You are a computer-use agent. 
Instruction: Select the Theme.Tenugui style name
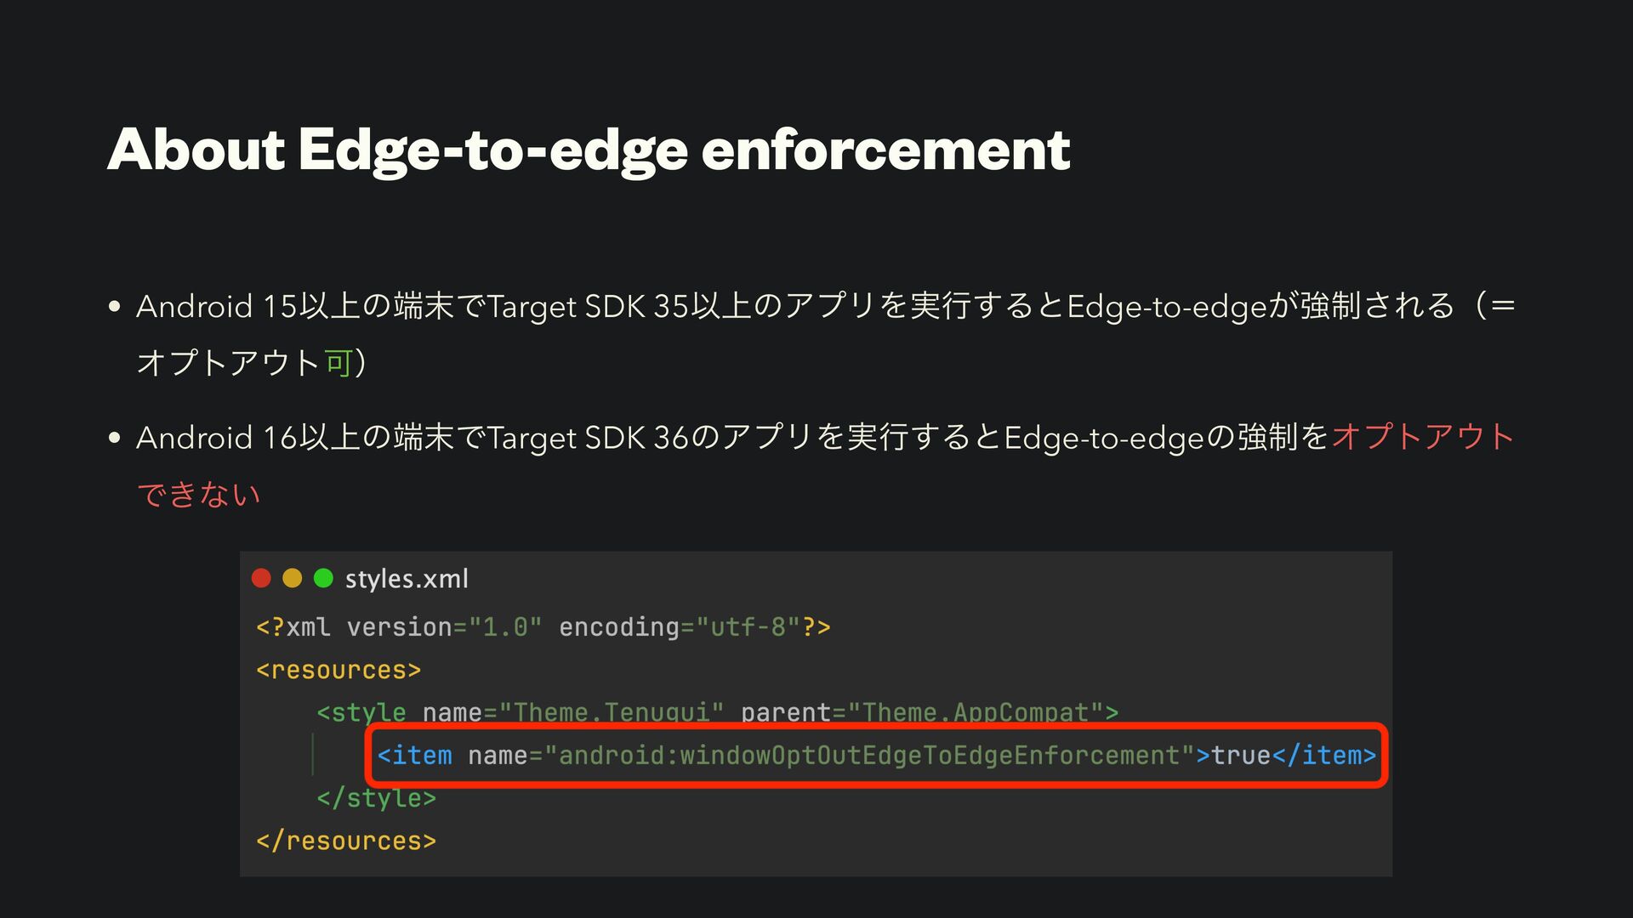[x=612, y=712]
